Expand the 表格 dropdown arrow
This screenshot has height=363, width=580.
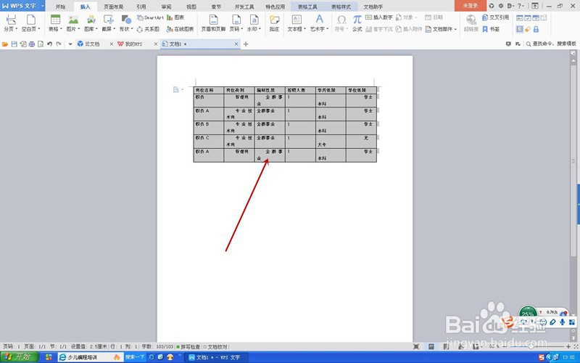(x=61, y=29)
